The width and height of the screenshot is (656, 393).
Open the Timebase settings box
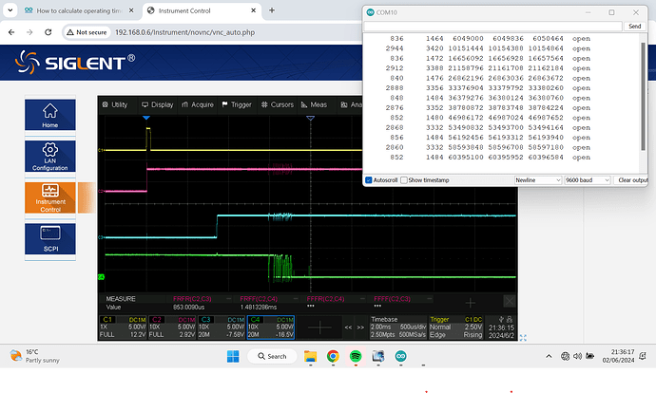397,327
